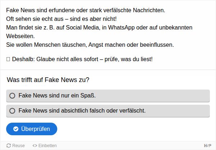The height and width of the screenshot is (150, 216).
Task: Select radio button for 'nur ein Spaß'
Action: click(12, 96)
